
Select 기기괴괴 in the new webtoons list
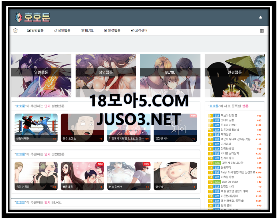click(226, 144)
